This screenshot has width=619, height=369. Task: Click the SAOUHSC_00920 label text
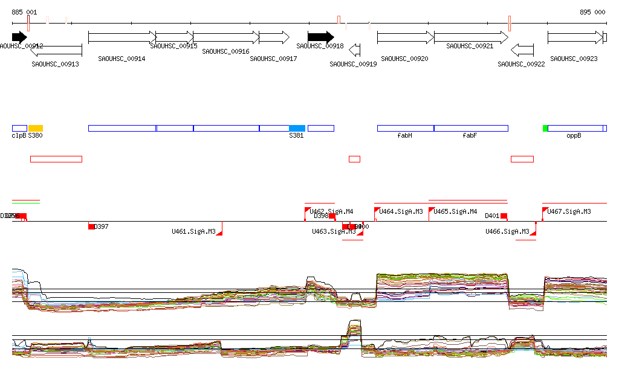404,59
